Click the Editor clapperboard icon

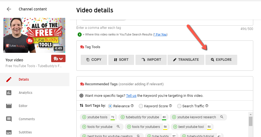(9, 106)
